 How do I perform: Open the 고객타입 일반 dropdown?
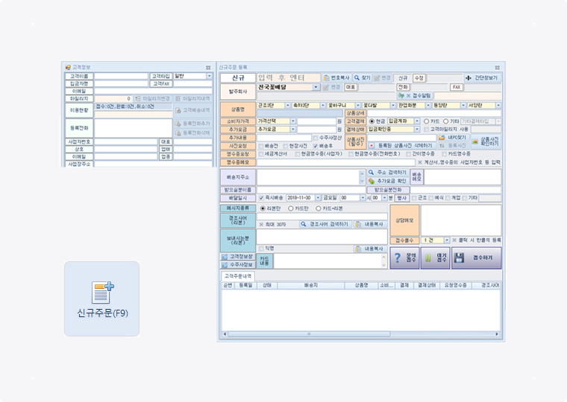pyautogui.click(x=210, y=76)
